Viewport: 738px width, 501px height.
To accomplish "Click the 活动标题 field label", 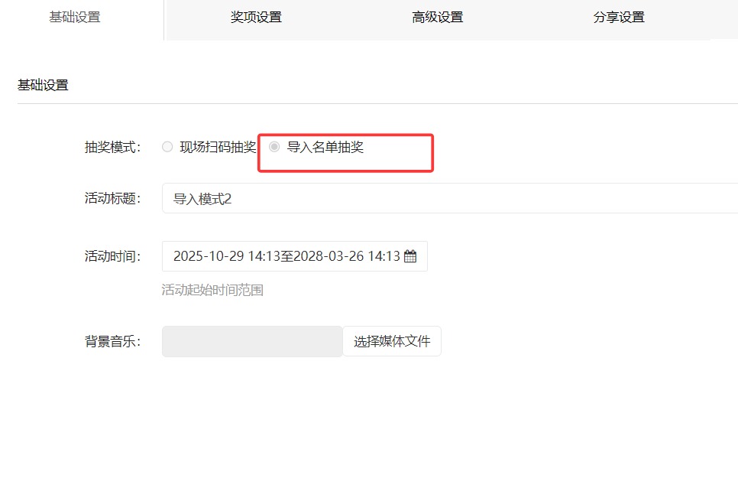I will (112, 199).
